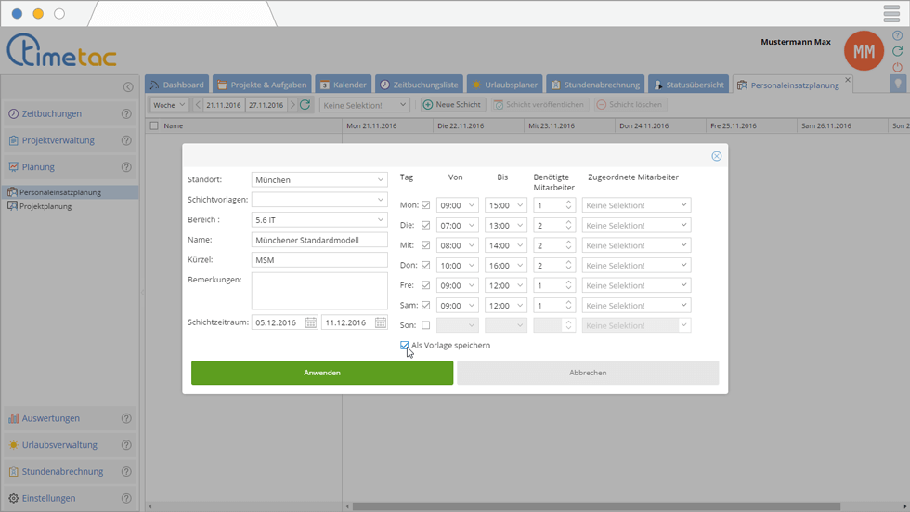910x512 pixels.
Task: Click the refresh icon next to the week range
Action: (305, 105)
